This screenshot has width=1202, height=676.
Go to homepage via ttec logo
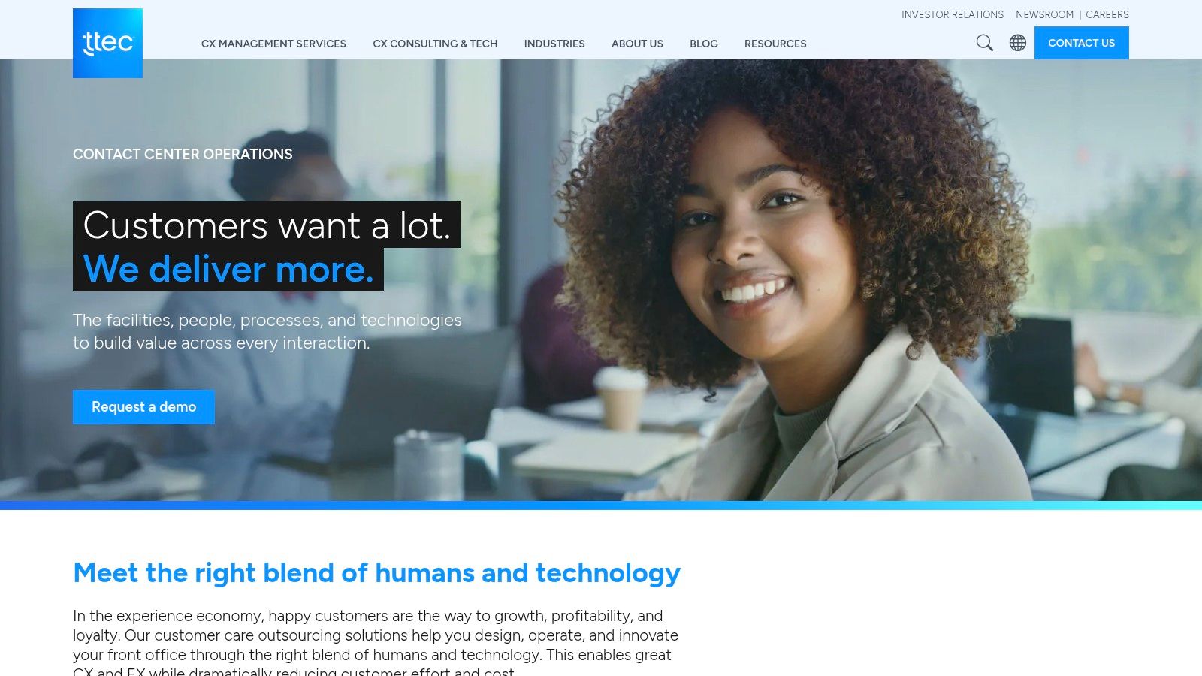tap(107, 43)
